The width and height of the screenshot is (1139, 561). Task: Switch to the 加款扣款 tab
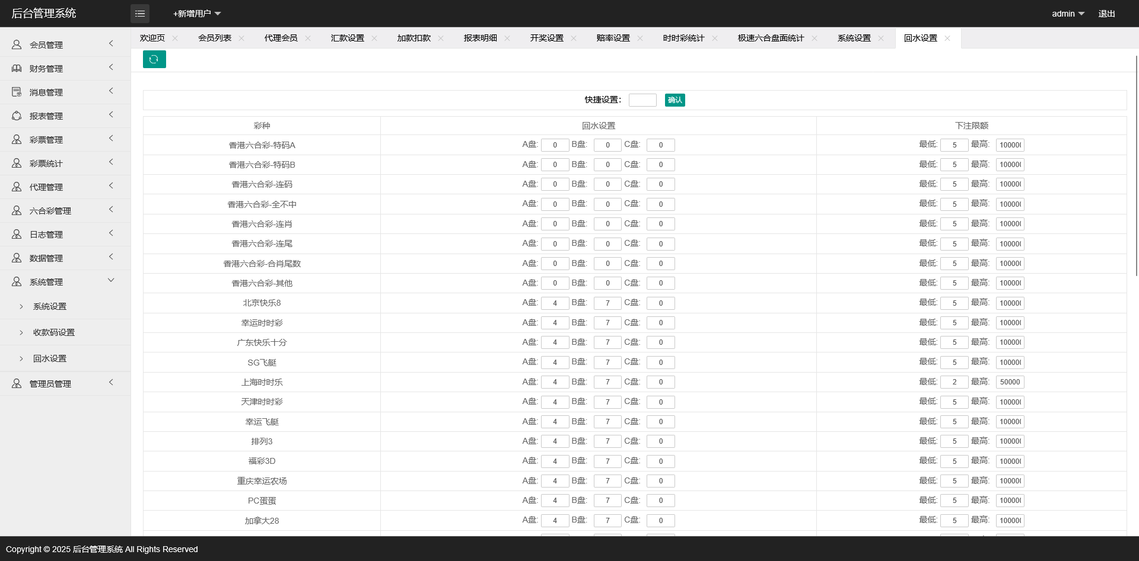[x=414, y=38]
